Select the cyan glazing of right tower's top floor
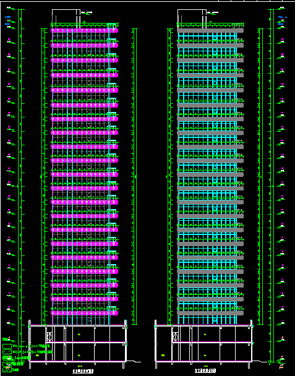 pos(207,38)
